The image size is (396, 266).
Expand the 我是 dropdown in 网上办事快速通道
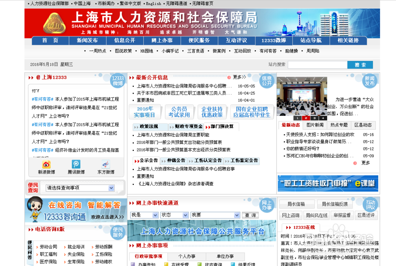pyautogui.click(x=143, y=215)
